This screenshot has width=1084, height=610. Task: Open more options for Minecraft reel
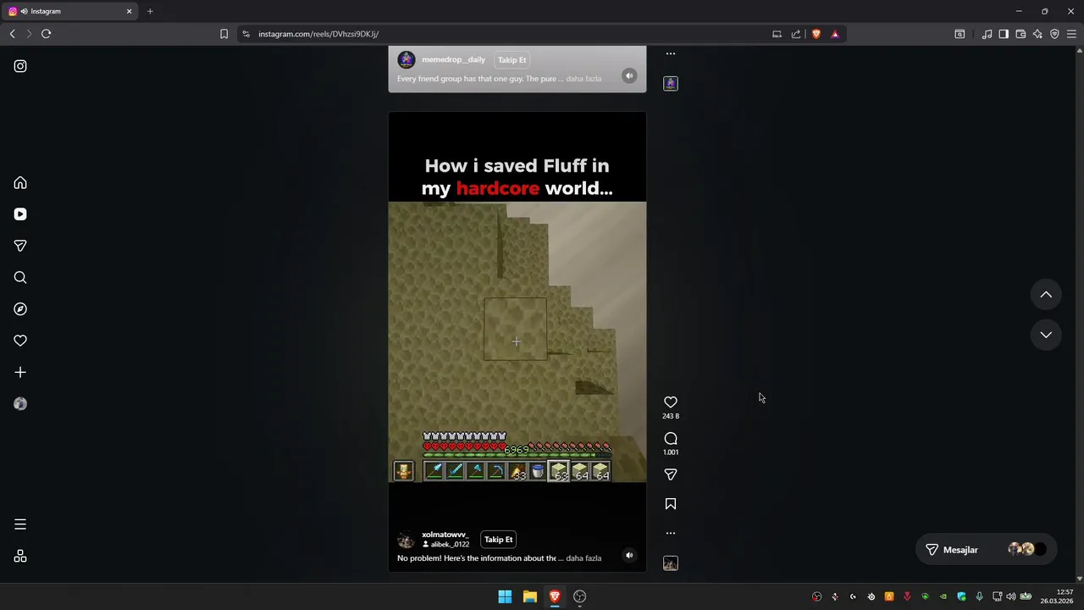pos(671,533)
